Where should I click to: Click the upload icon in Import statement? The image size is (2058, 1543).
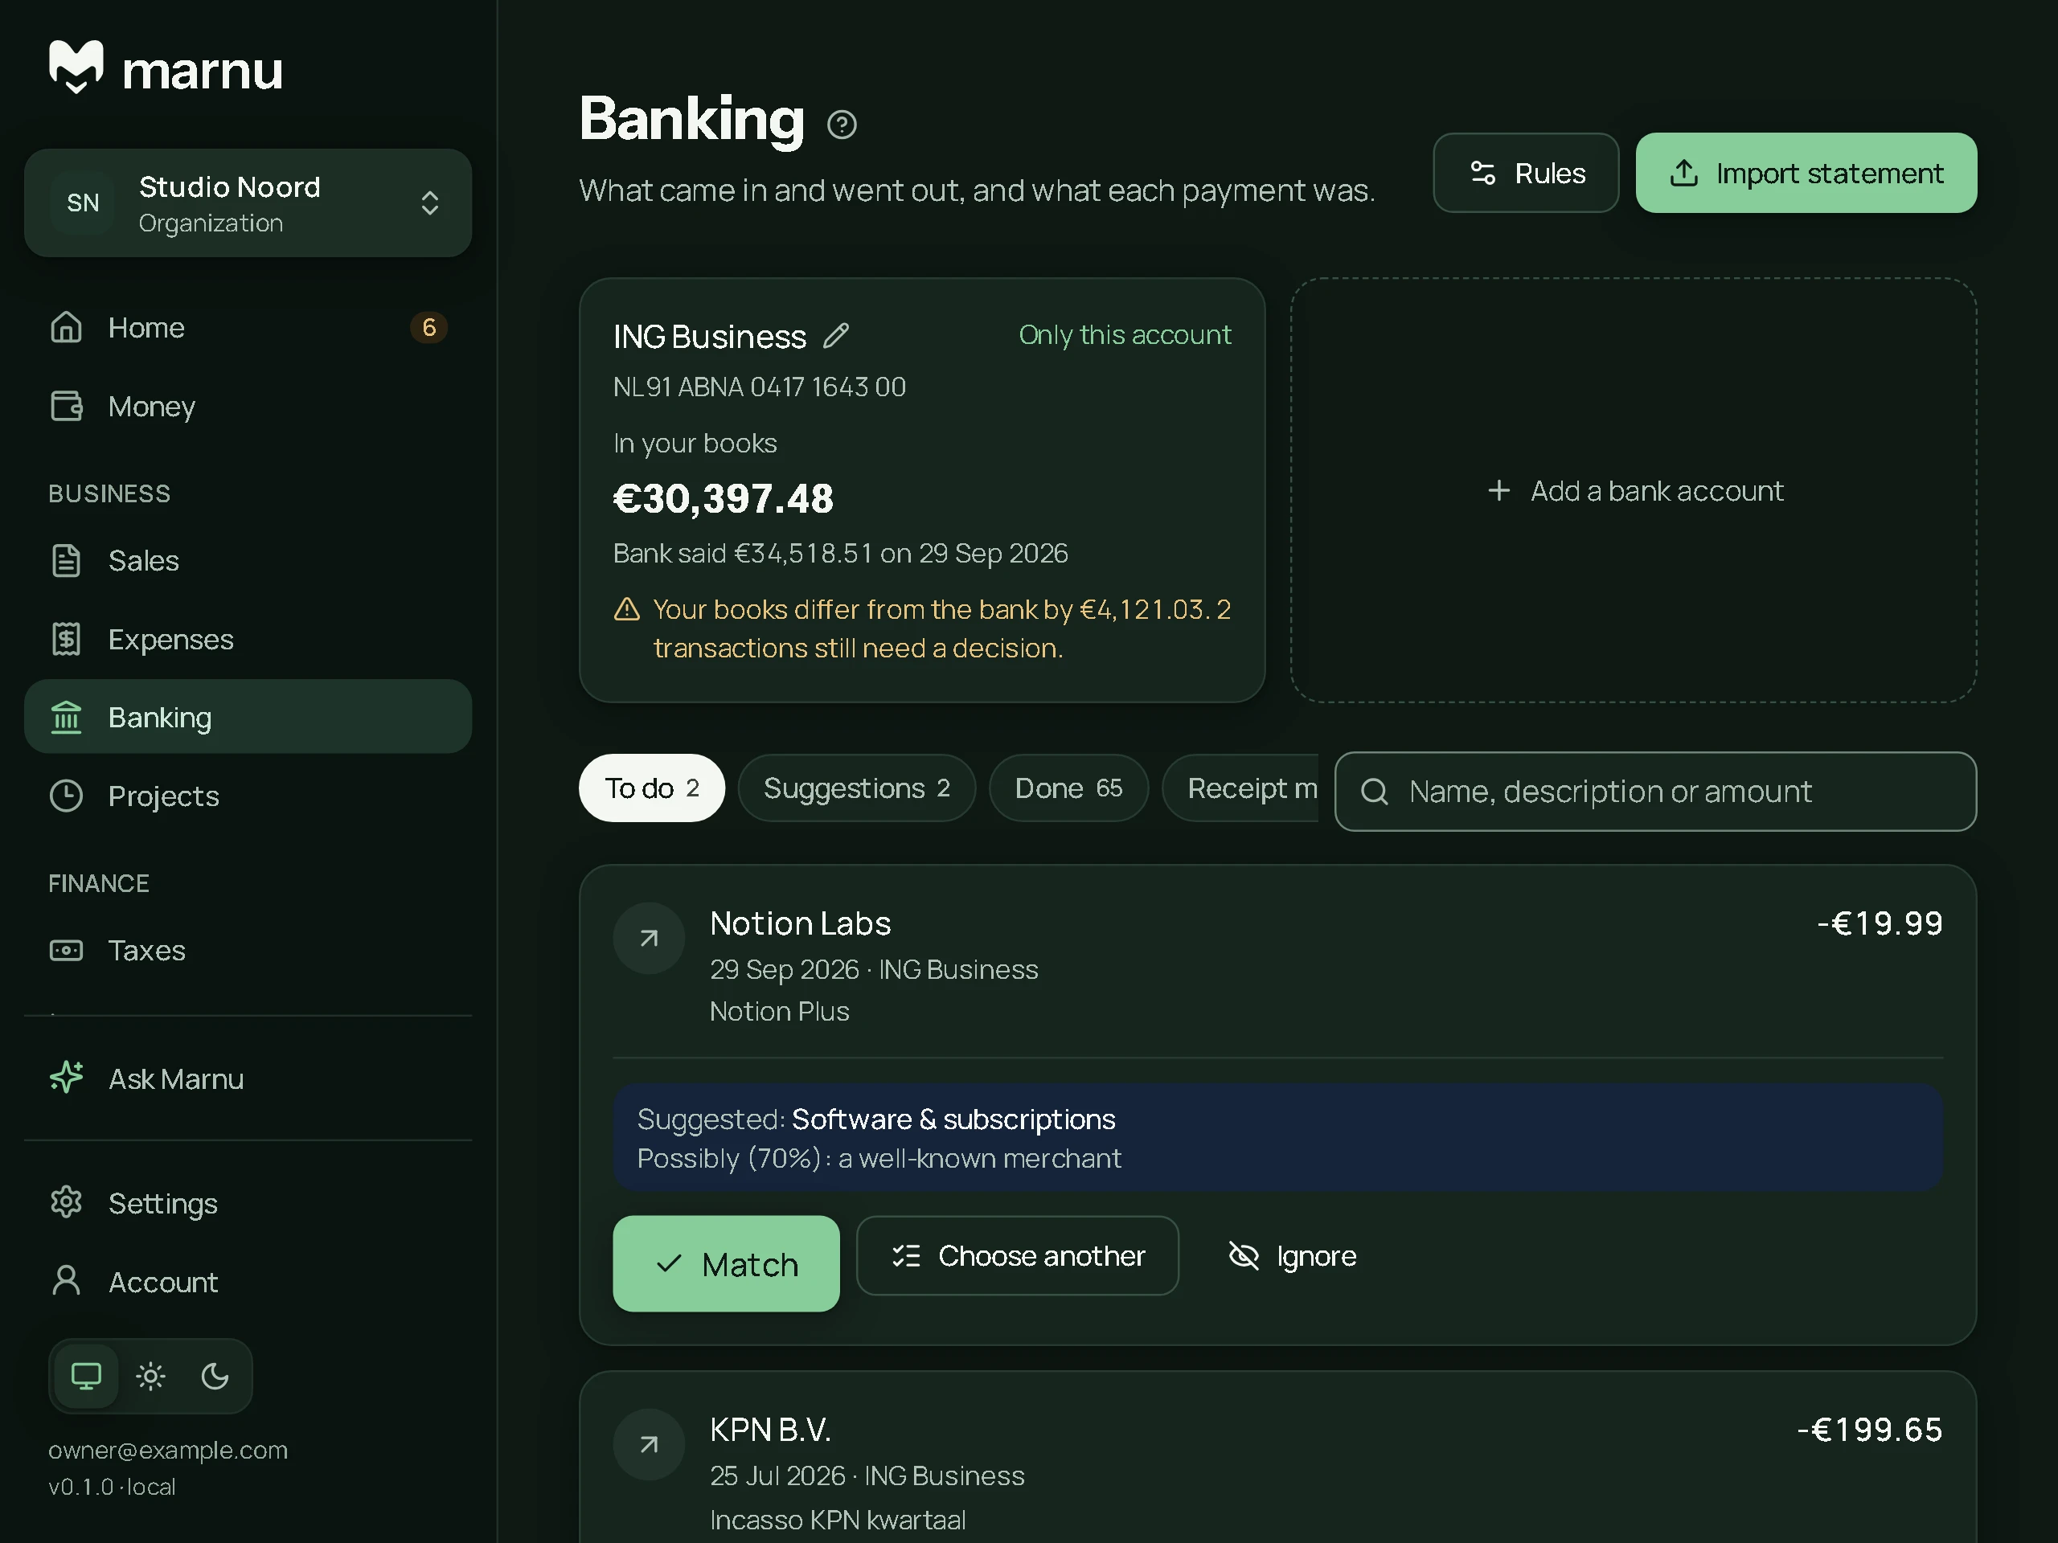tap(1684, 173)
